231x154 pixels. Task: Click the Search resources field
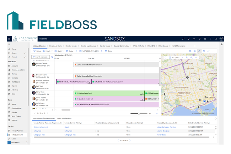[41, 57]
